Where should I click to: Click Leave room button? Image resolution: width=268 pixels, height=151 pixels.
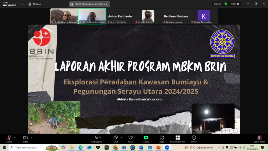259,139
